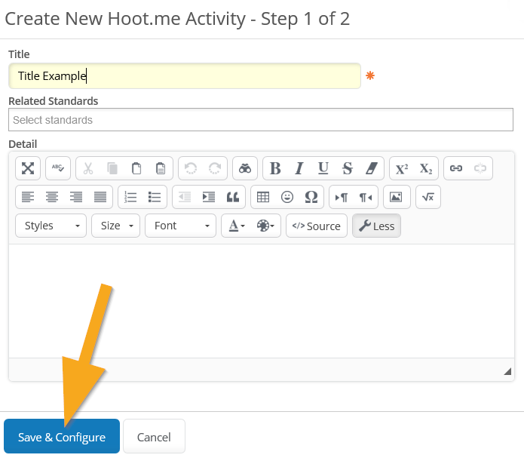Remove link with the unlink icon
Screen dimensions: 524x461
coord(480,168)
